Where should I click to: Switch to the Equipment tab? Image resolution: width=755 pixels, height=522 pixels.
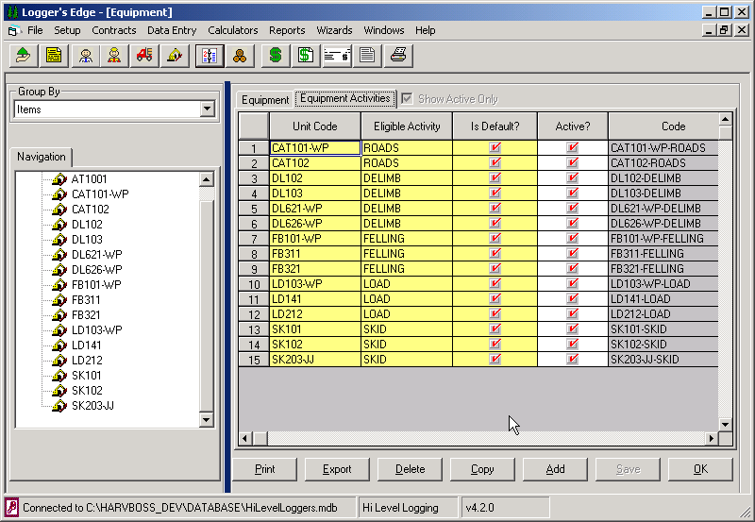265,100
